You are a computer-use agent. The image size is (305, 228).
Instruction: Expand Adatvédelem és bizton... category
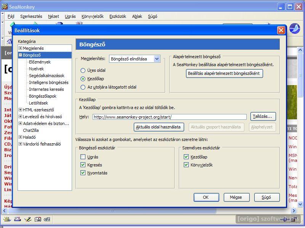pyautogui.click(x=20, y=123)
